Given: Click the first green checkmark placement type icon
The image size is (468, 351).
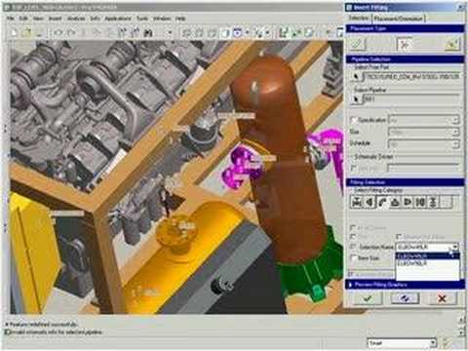Looking at the screenshot, I should pyautogui.click(x=357, y=44).
